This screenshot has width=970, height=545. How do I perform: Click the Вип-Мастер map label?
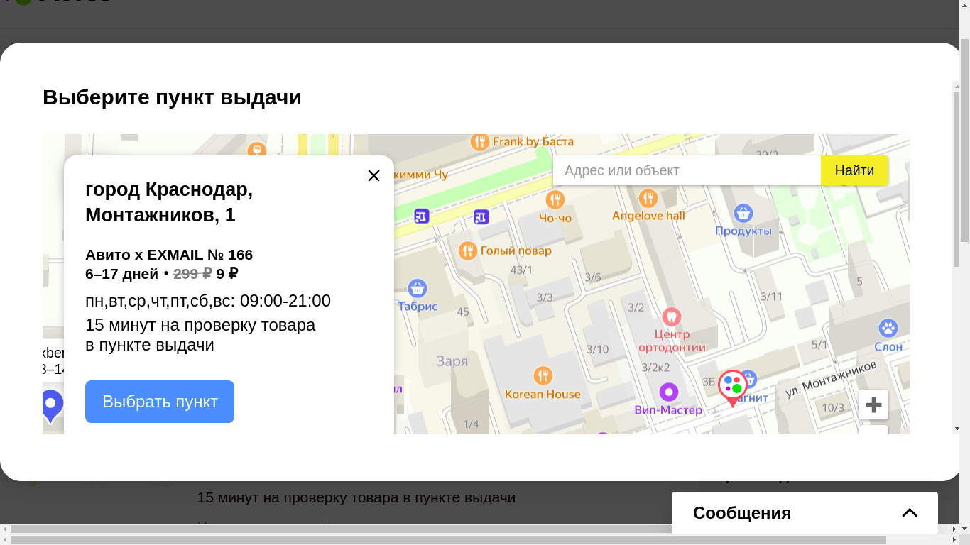pyautogui.click(x=668, y=410)
